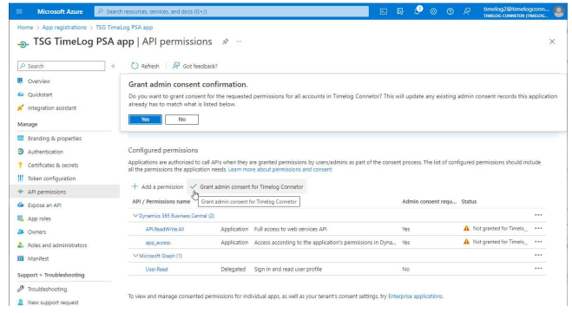Collapse the left navigation menu
Screen dimensions: 572x313
[113, 66]
